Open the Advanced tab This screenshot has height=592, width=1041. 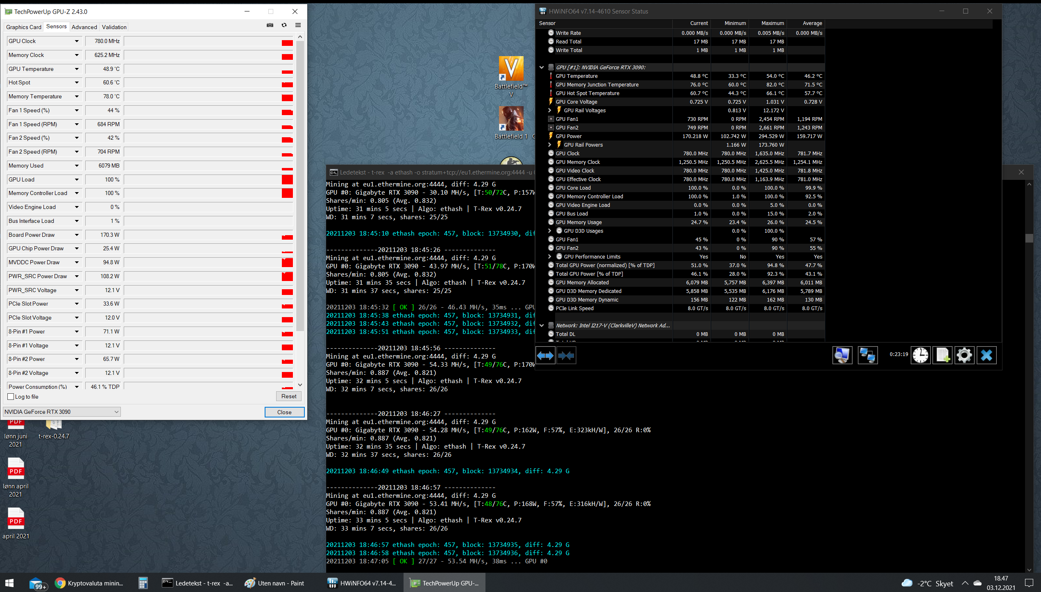tap(84, 27)
